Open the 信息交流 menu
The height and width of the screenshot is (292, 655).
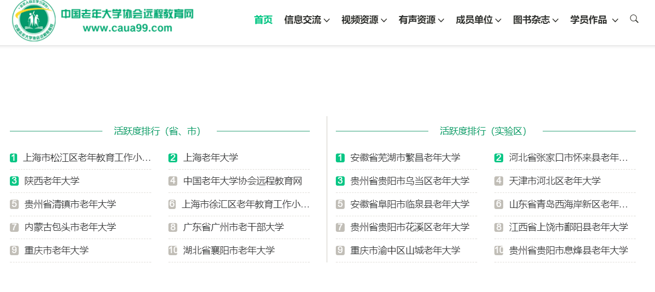pos(303,20)
